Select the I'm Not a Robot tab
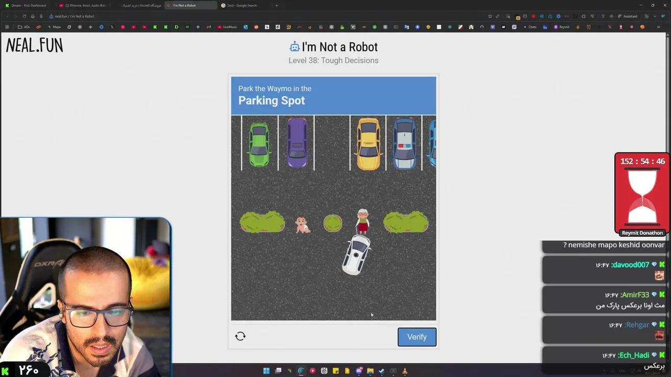Viewport: 671px width, 377px height. [190, 5]
